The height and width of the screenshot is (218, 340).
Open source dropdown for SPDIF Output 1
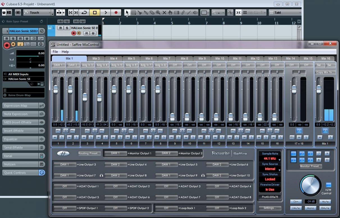click(65, 208)
